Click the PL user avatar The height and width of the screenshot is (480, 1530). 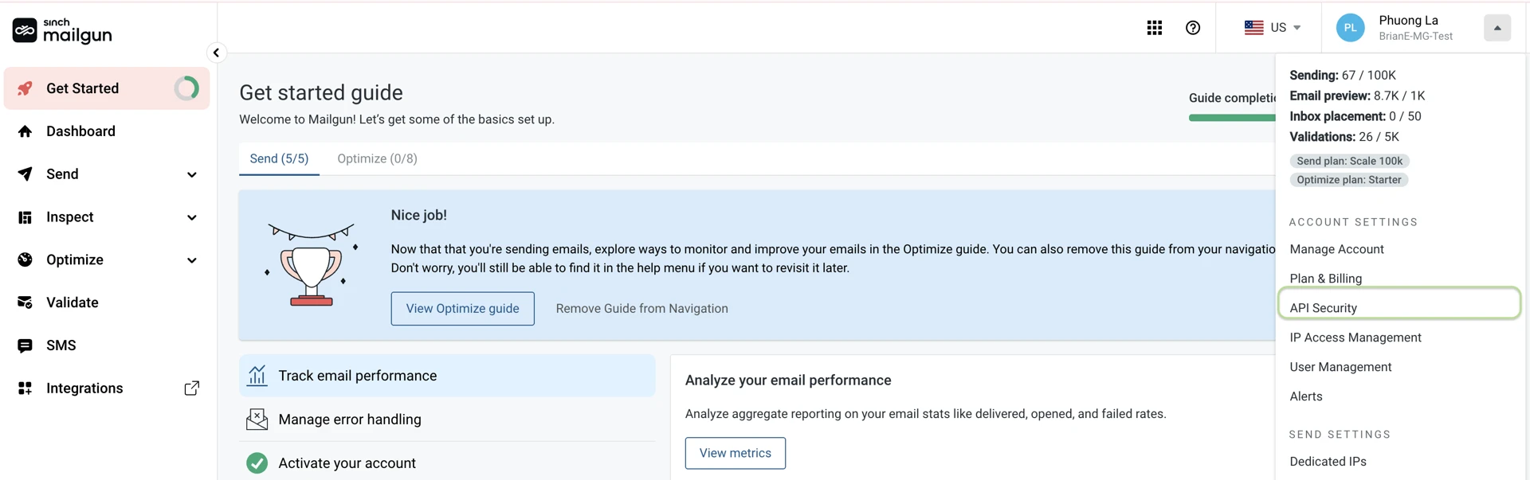coord(1350,28)
